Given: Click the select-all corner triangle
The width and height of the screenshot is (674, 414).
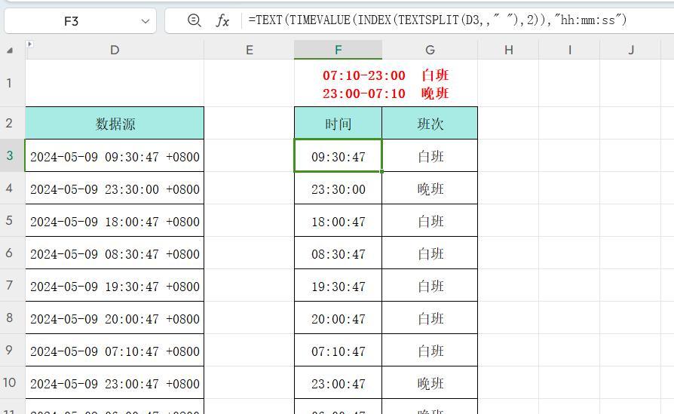Looking at the screenshot, I should pyautogui.click(x=10, y=51).
